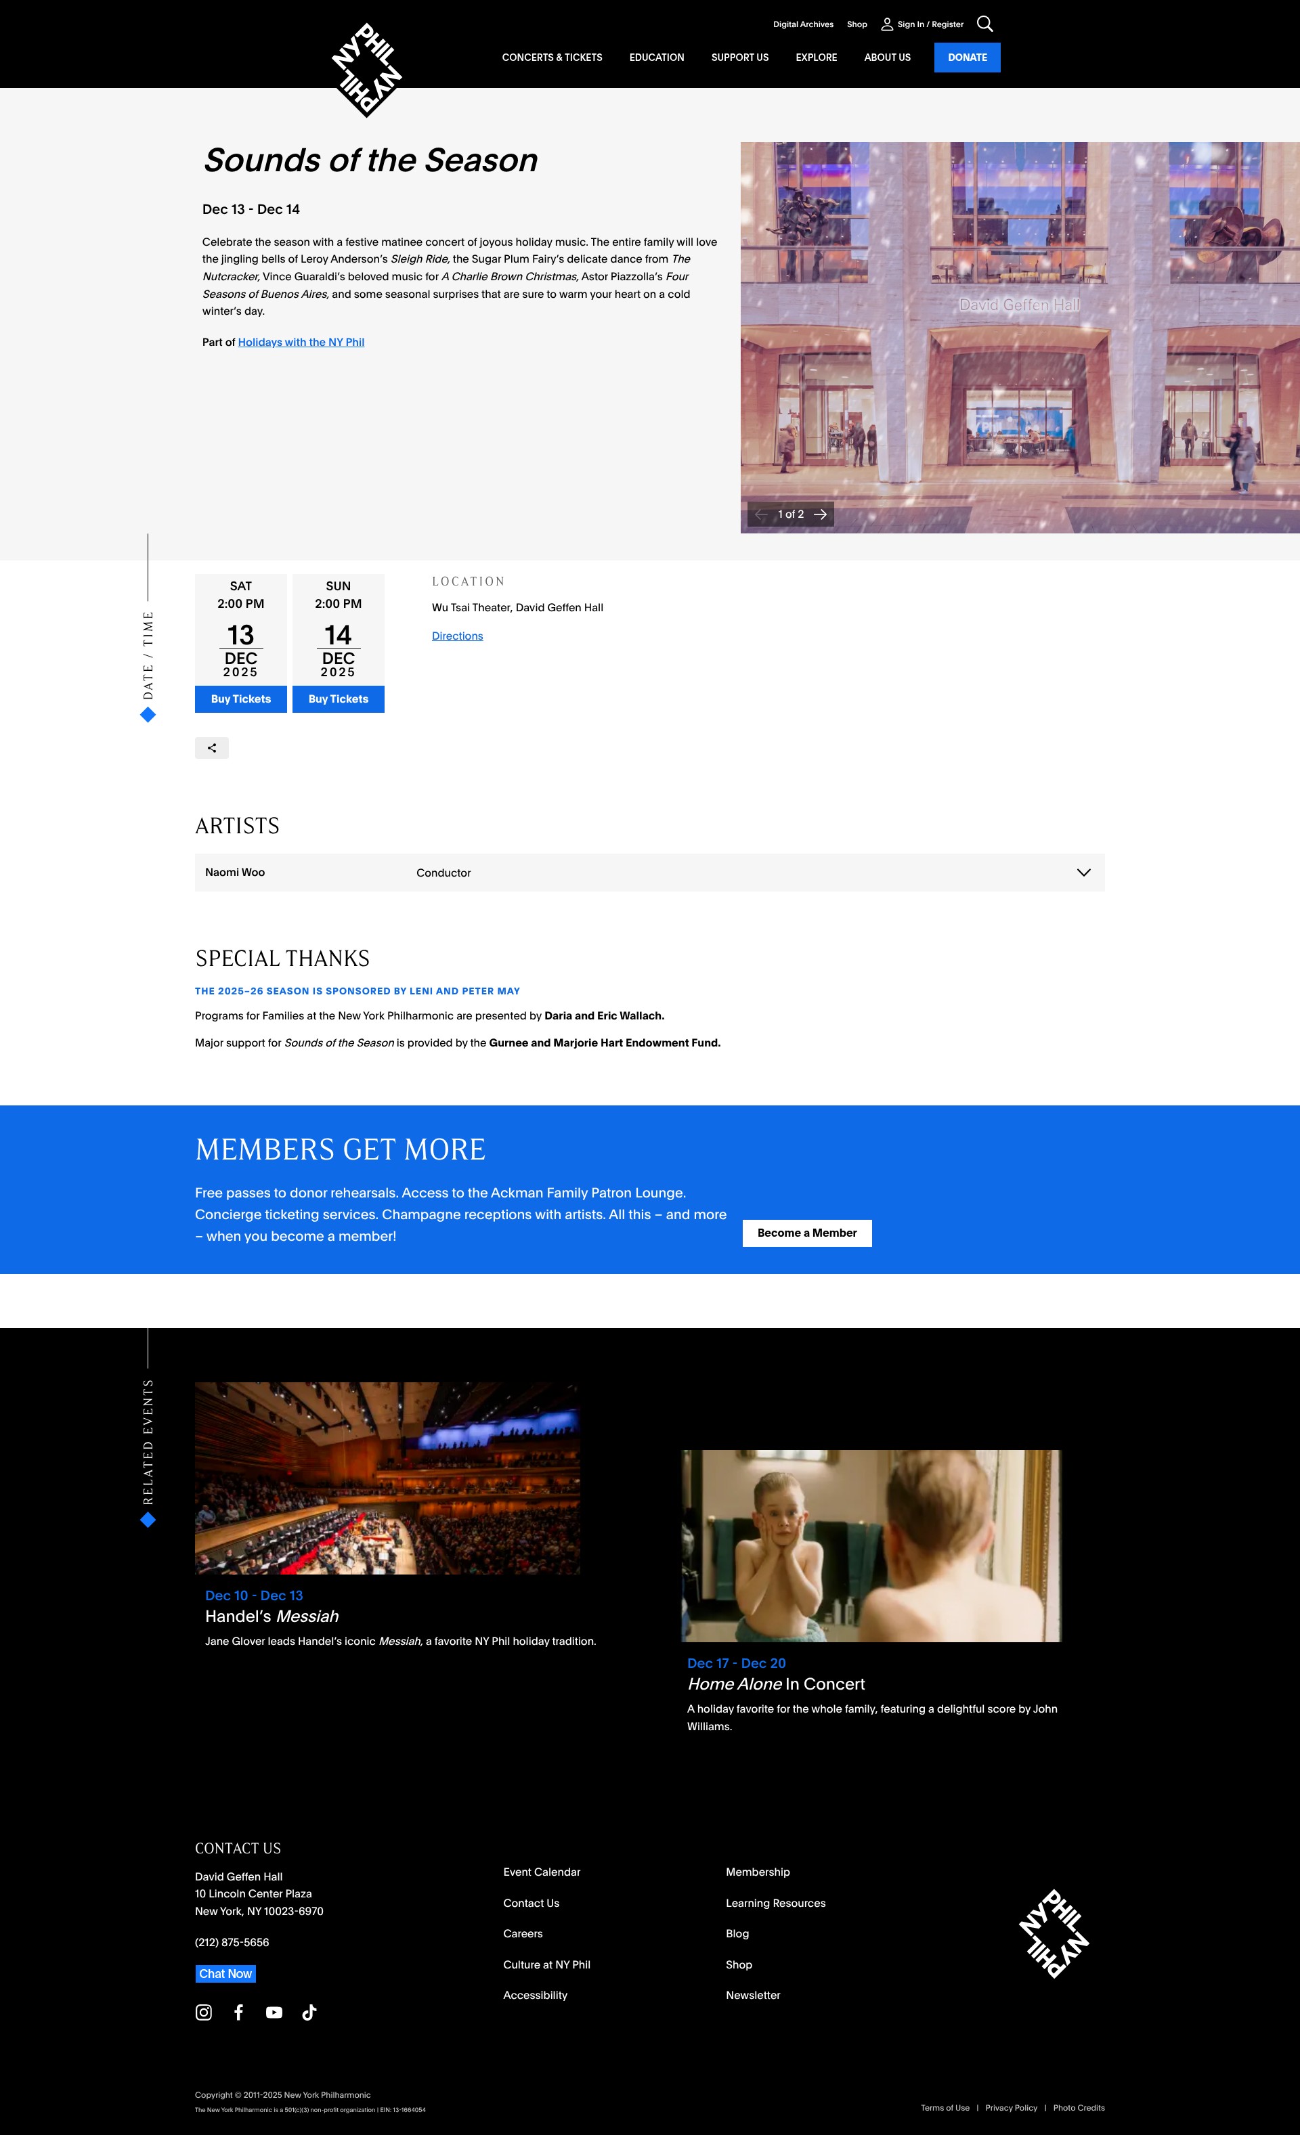Click the Sounds of the Season heading
The image size is (1300, 2135).
(370, 160)
